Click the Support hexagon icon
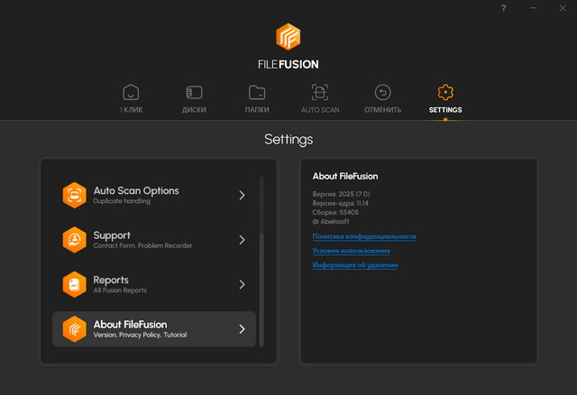 tap(74, 240)
